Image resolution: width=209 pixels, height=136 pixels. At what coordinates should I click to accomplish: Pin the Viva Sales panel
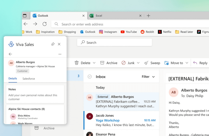(x=53, y=44)
